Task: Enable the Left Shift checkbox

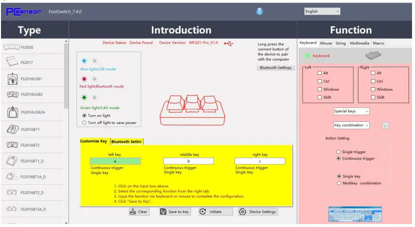Action: pos(320,97)
